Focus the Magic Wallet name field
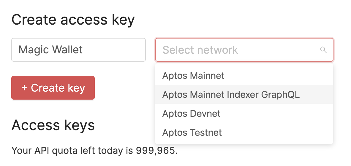Image resolution: width=351 pixels, height=166 pixels. [78, 50]
